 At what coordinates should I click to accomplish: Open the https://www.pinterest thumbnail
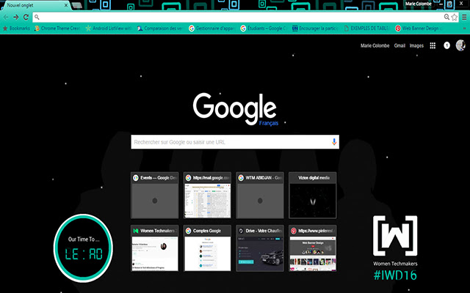[x=313, y=248]
